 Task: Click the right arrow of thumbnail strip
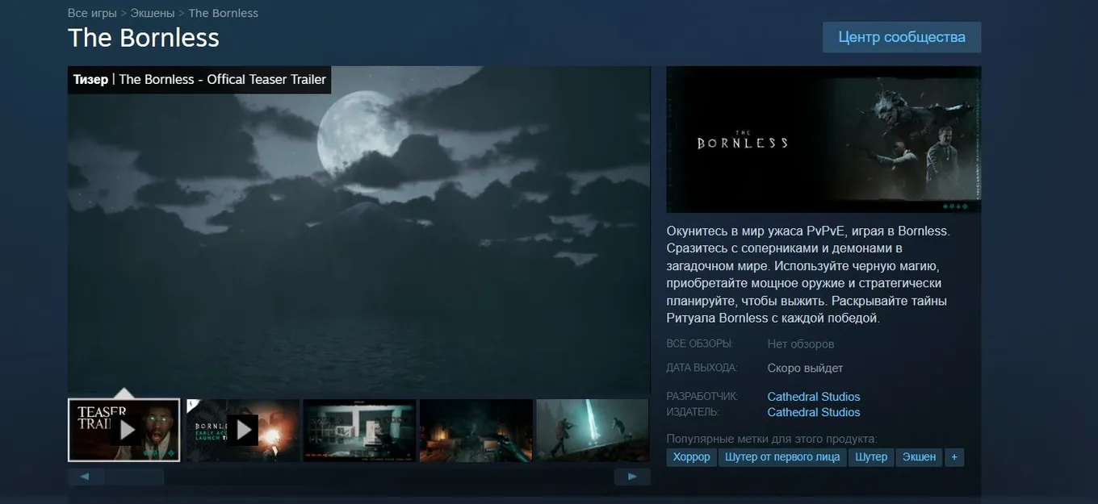[x=632, y=477]
